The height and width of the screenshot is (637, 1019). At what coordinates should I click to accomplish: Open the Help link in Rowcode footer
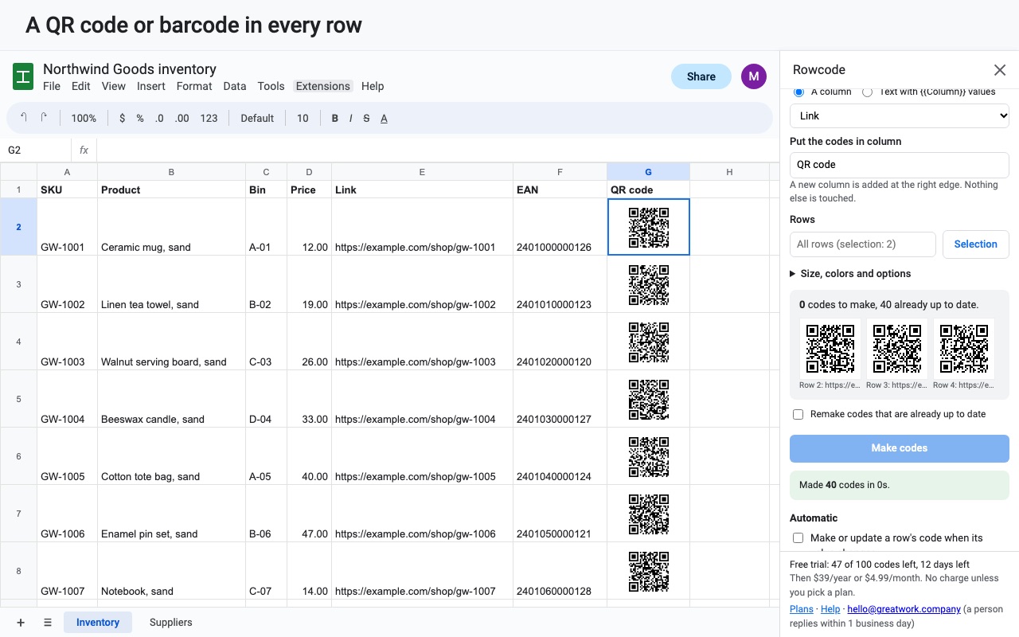tap(830, 609)
